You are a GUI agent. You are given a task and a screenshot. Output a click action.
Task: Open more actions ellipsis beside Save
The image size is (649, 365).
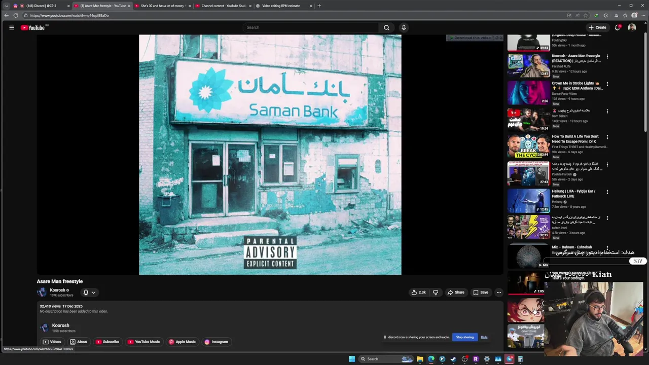[498, 292]
